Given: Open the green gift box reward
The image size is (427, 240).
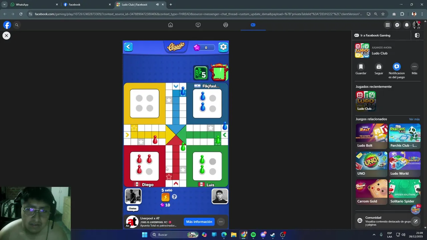Looking at the screenshot, I should coord(219,72).
